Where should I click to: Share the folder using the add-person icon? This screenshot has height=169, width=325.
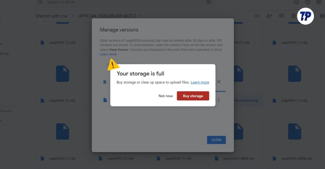[269, 16]
